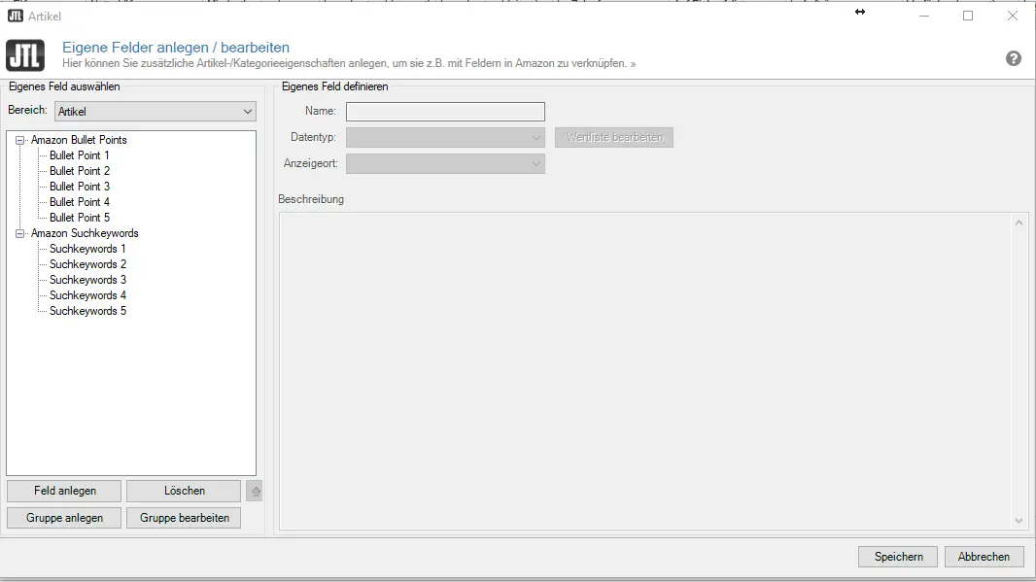Minimize the Artikel window
This screenshot has width=1036, height=582.
pos(924,16)
